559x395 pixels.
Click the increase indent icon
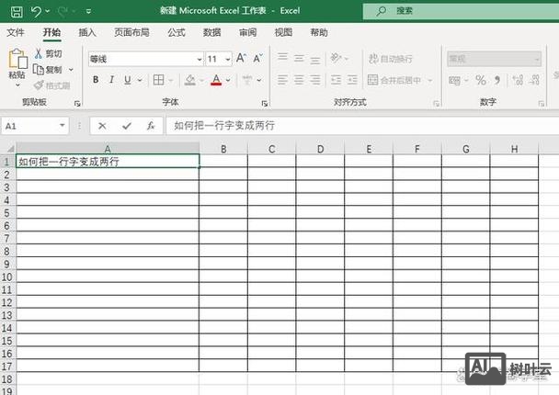(352, 80)
